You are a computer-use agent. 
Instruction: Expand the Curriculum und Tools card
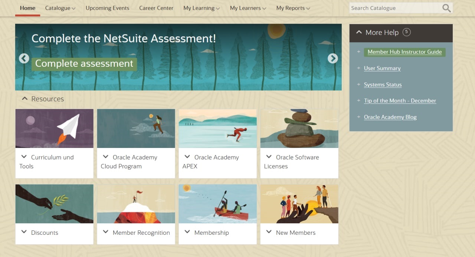pos(24,157)
